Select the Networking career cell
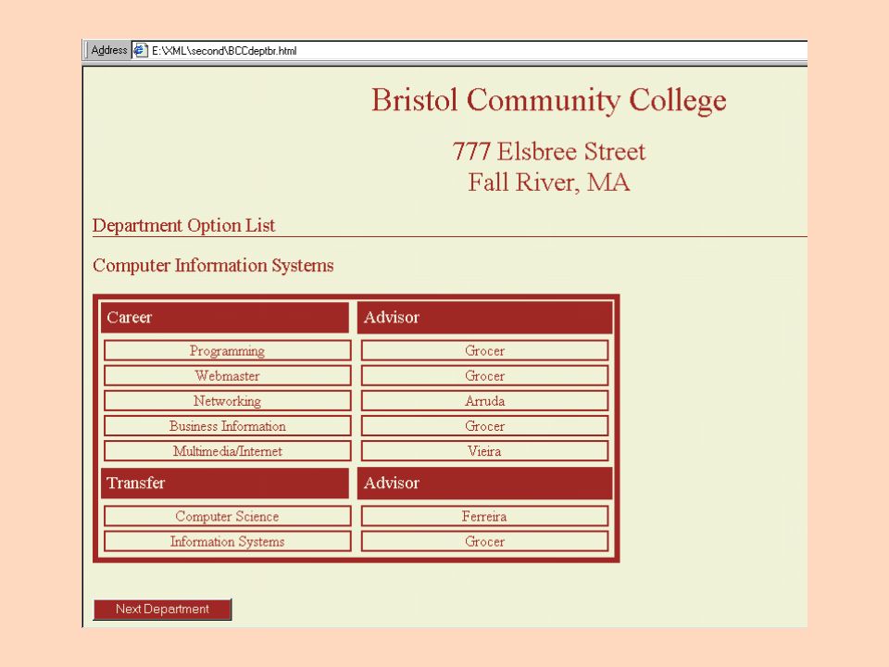The height and width of the screenshot is (667, 889). pyautogui.click(x=228, y=401)
